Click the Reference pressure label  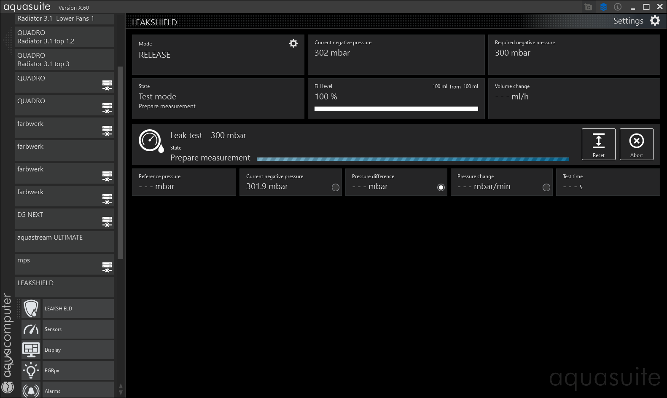[159, 176]
